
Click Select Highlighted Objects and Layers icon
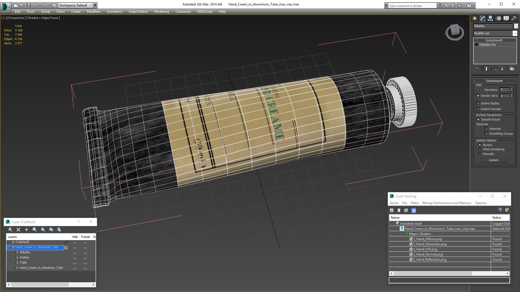35,230
